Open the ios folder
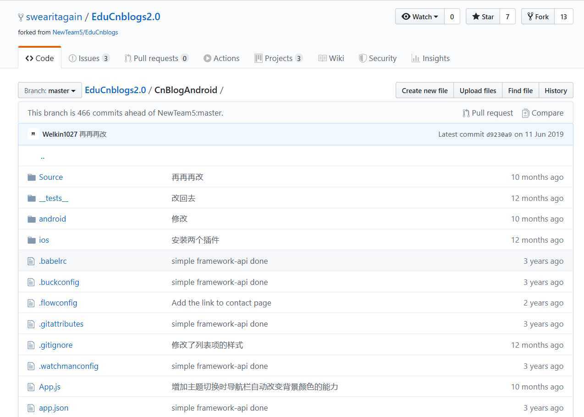The height and width of the screenshot is (417, 584). point(44,240)
